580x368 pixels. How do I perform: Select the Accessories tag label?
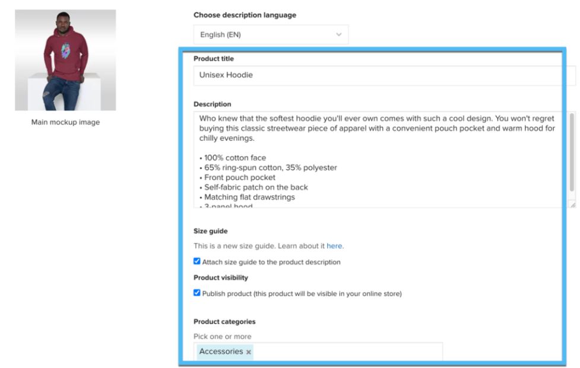pos(221,351)
